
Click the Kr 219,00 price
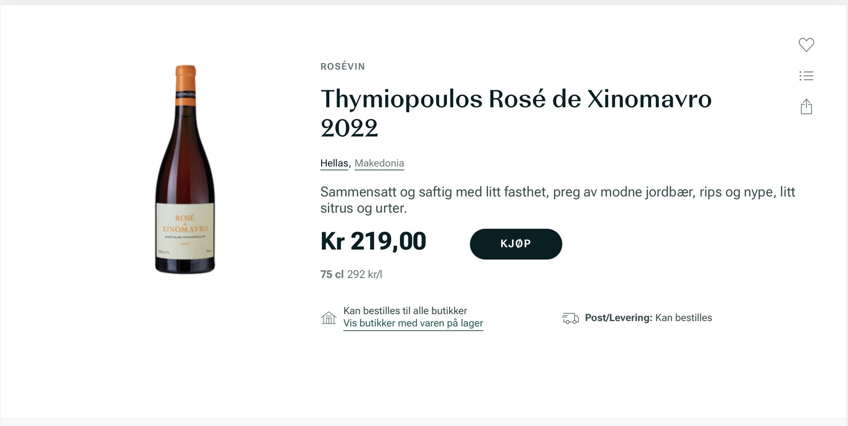[373, 241]
